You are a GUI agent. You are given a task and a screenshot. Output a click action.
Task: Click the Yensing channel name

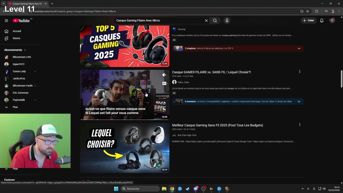pos(182,29)
